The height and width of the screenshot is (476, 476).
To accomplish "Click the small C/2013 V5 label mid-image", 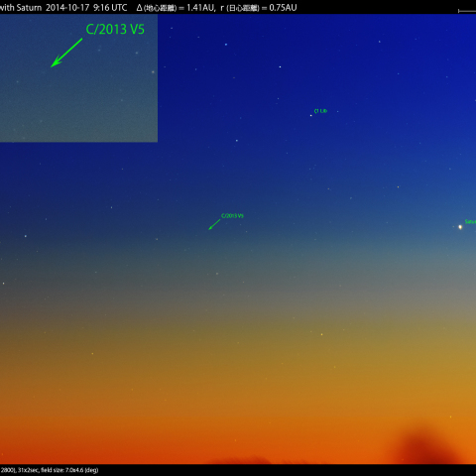I will pyautogui.click(x=232, y=216).
